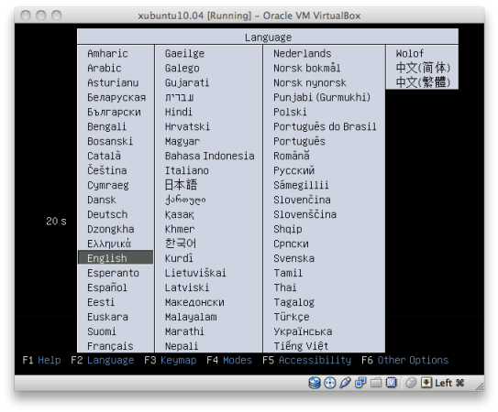Open the shared folders icon
498x412 pixels.
376,383
